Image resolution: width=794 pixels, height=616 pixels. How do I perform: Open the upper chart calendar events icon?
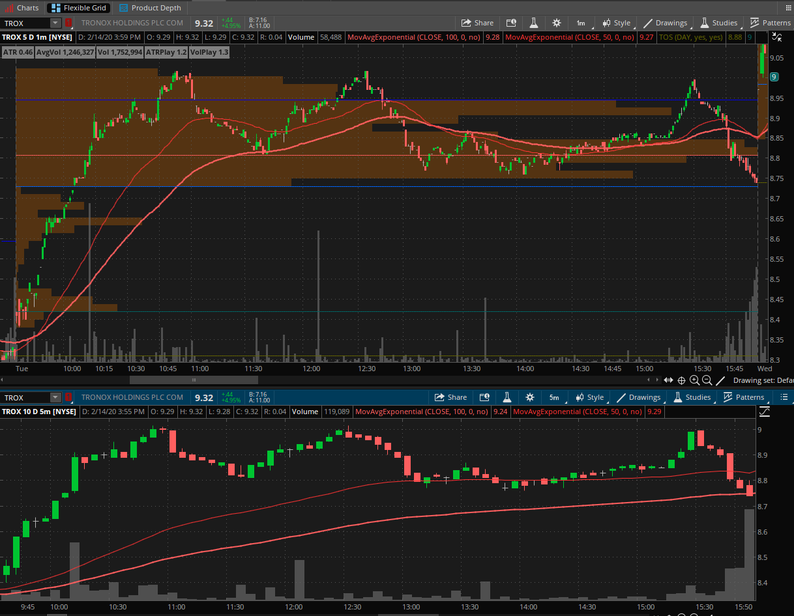pos(511,23)
